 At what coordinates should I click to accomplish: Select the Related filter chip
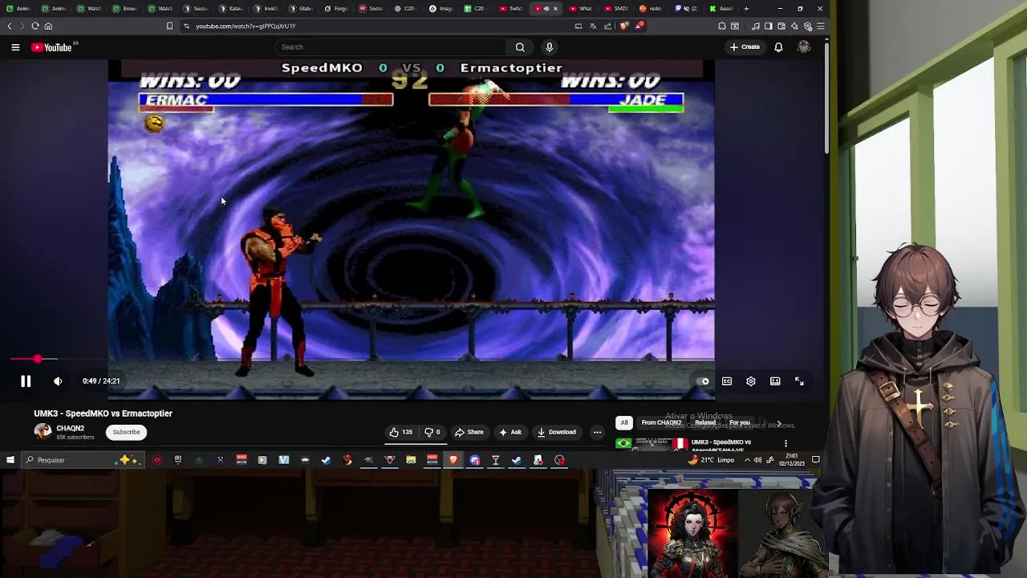click(705, 423)
